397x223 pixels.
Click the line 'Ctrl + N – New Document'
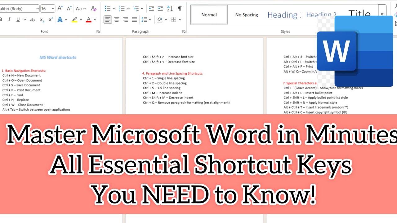point(21,75)
